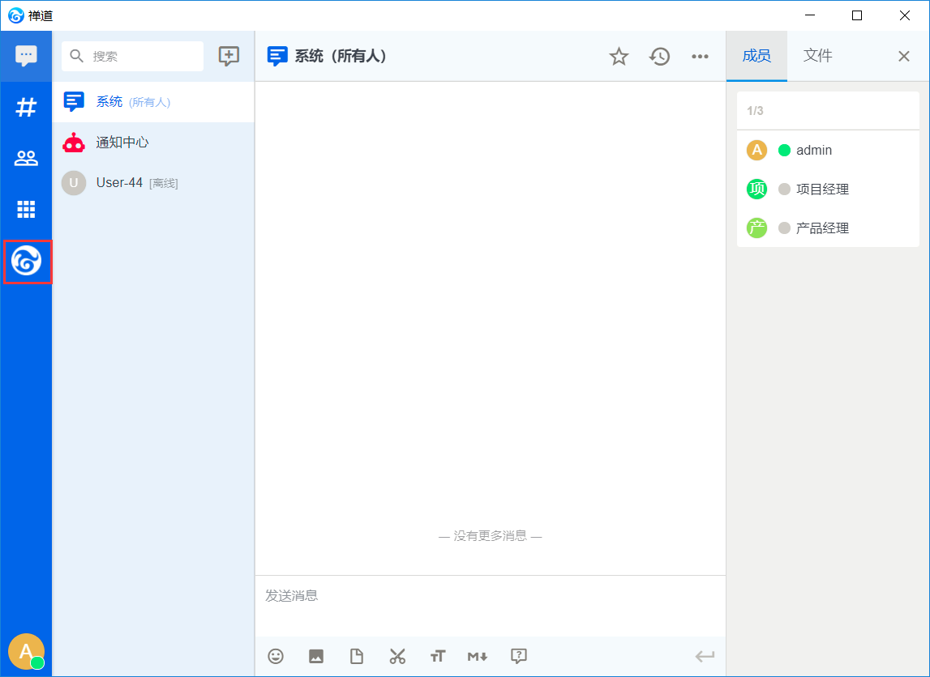Open the contacts list view
The image size is (930, 677).
(x=27, y=158)
